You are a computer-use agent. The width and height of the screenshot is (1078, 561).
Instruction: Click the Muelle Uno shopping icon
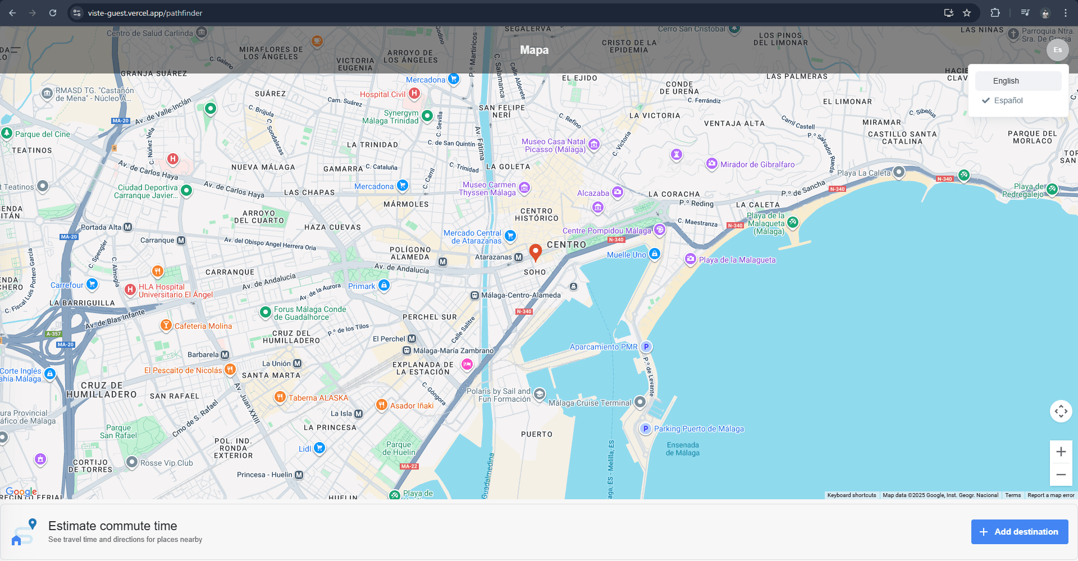(654, 254)
